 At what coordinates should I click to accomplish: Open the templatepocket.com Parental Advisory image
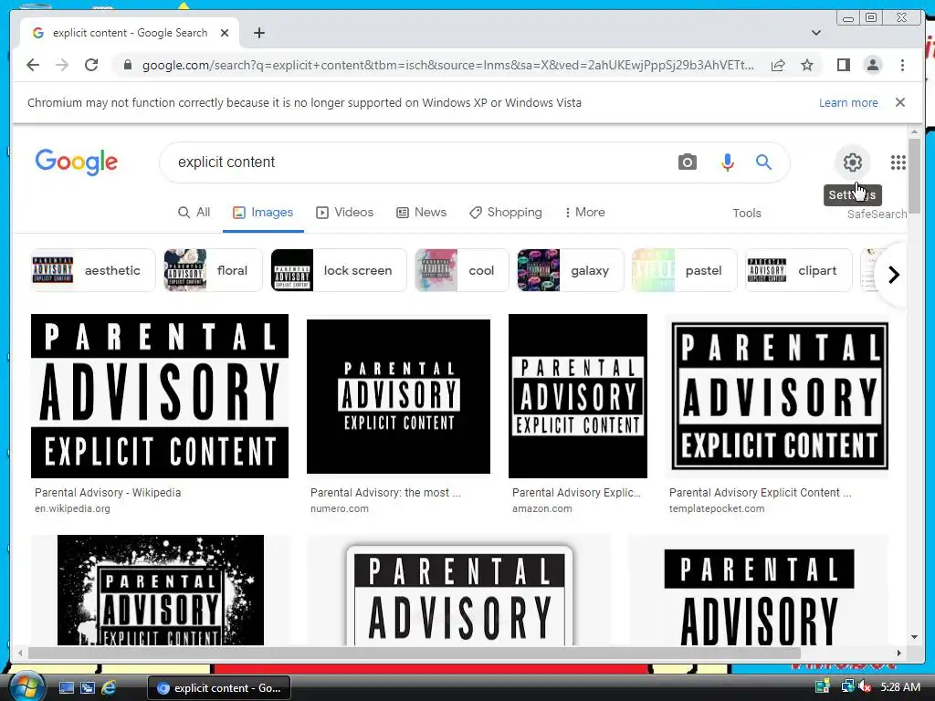[780, 396]
